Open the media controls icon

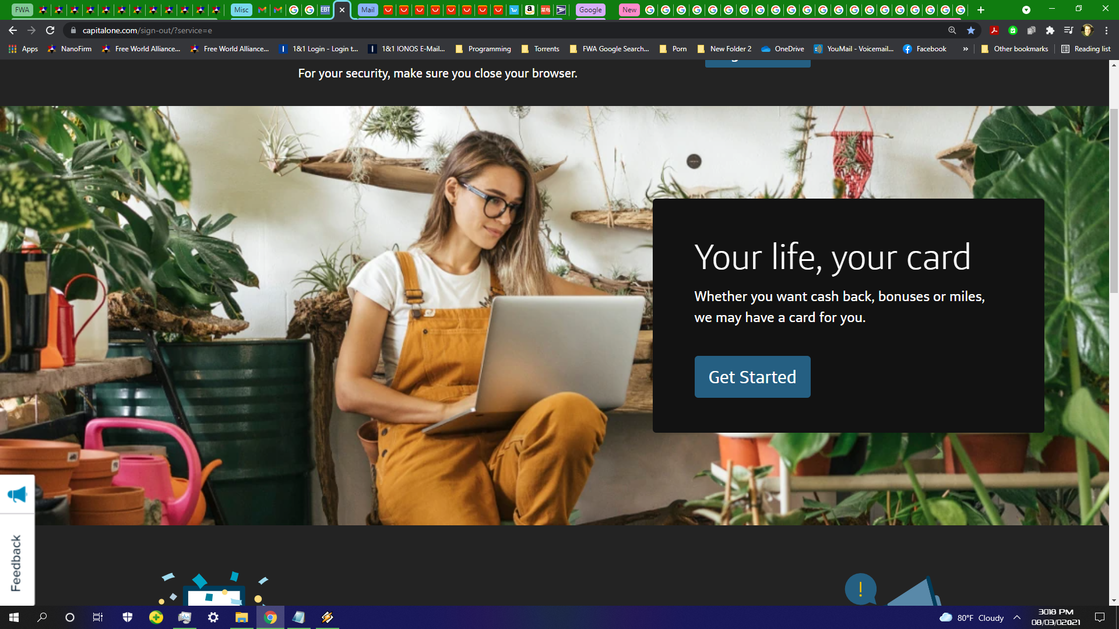(1068, 30)
